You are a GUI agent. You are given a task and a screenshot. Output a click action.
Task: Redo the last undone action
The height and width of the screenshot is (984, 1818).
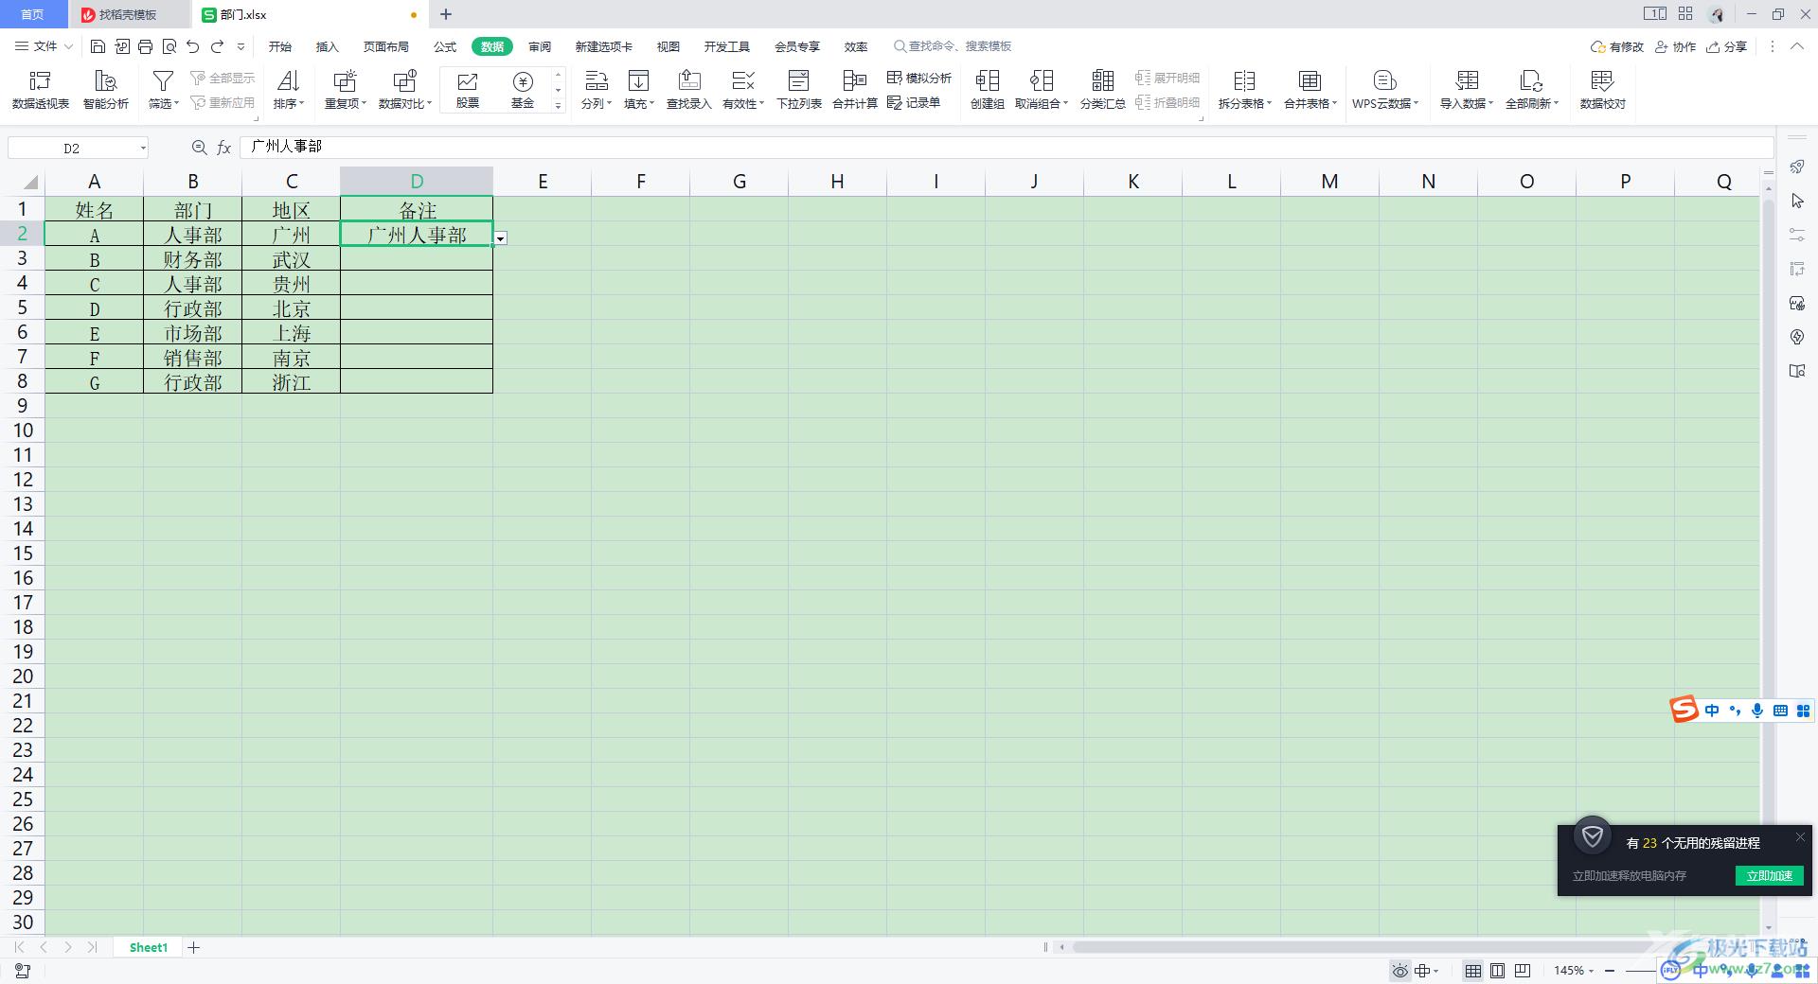(217, 46)
